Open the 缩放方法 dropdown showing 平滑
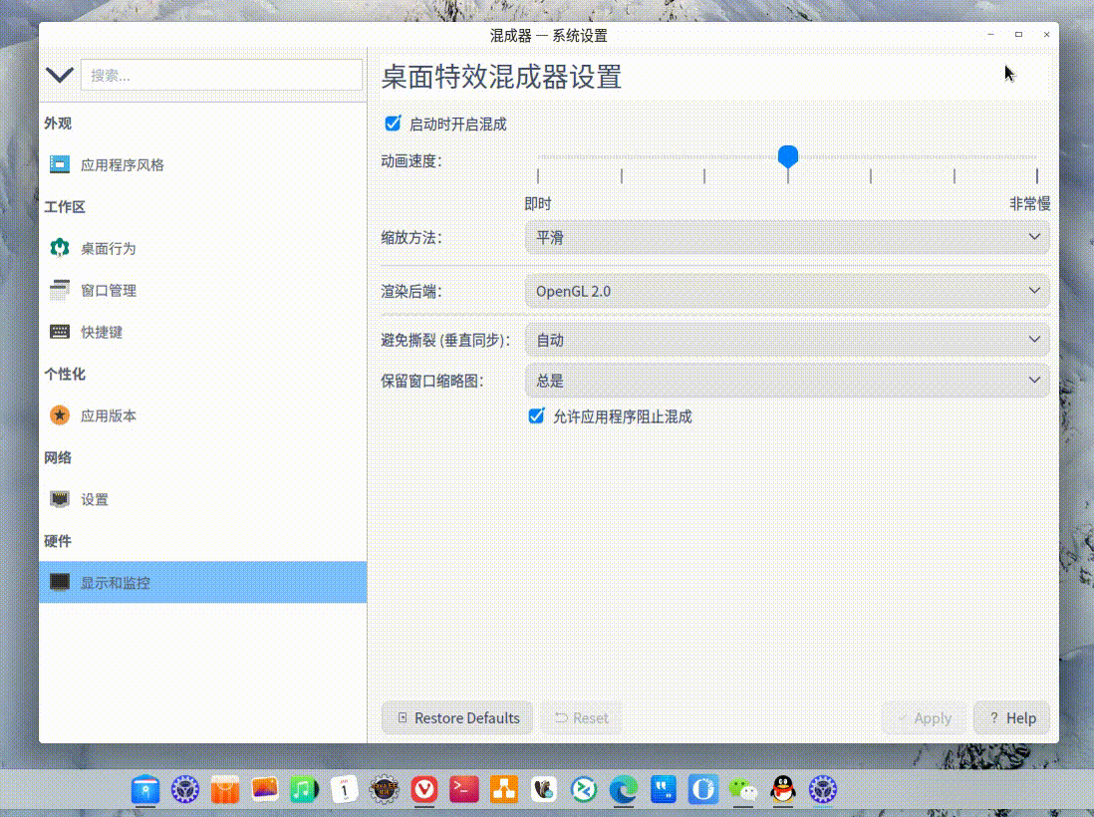The image size is (1094, 817). click(787, 237)
